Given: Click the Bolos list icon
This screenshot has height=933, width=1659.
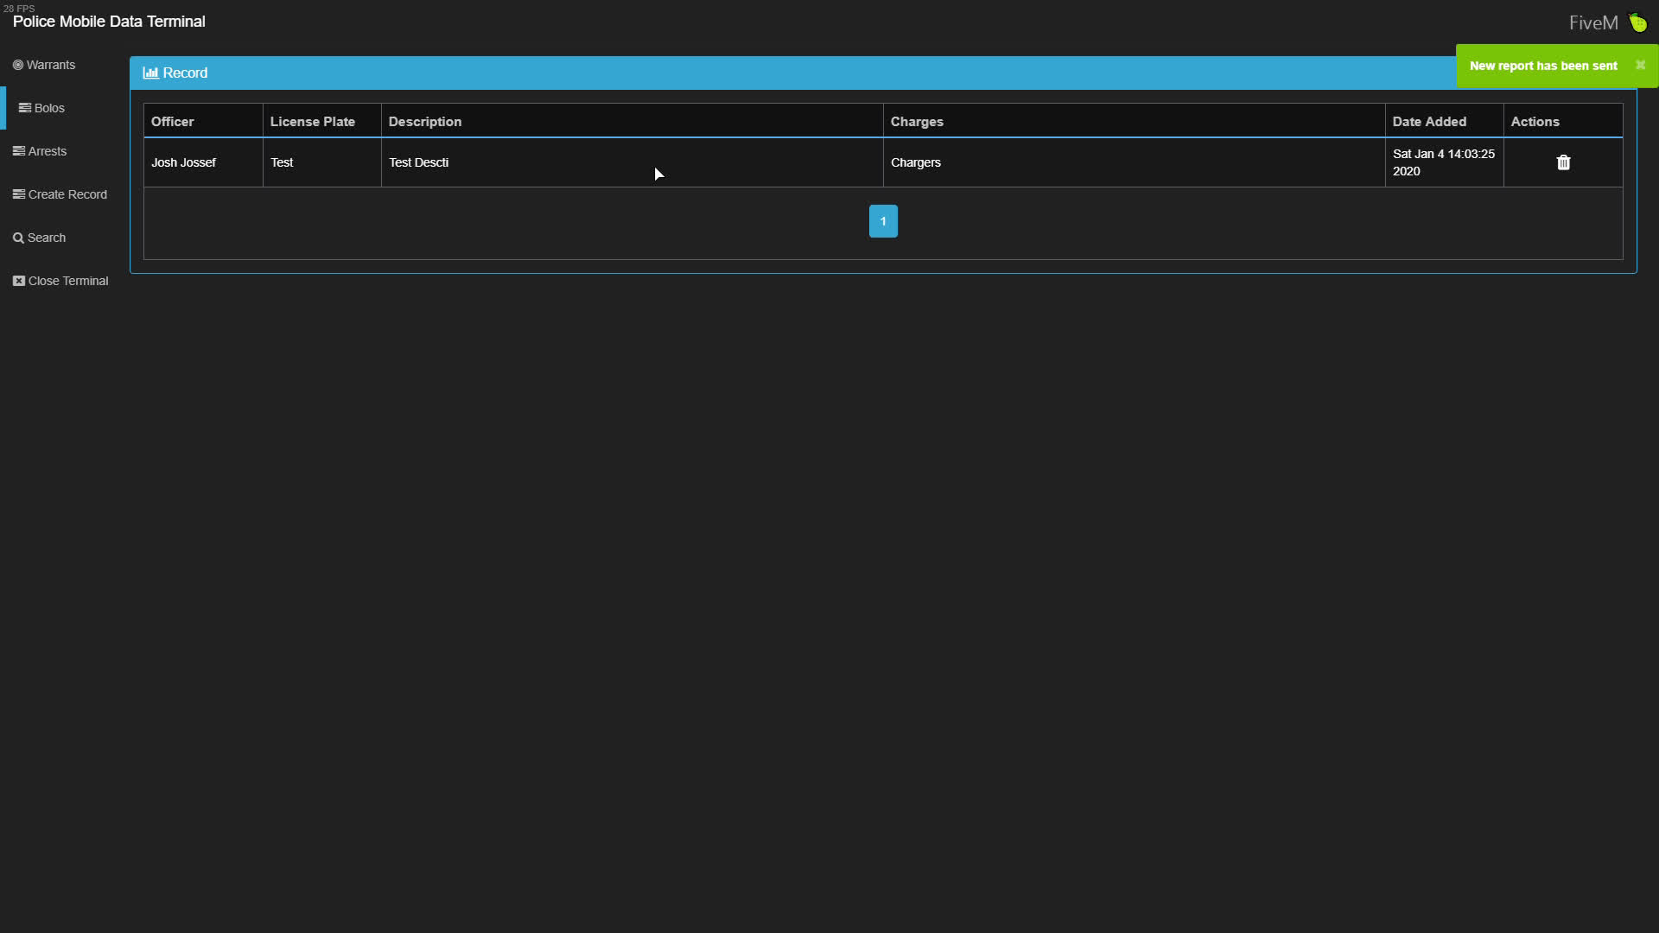Looking at the screenshot, I should pos(25,108).
